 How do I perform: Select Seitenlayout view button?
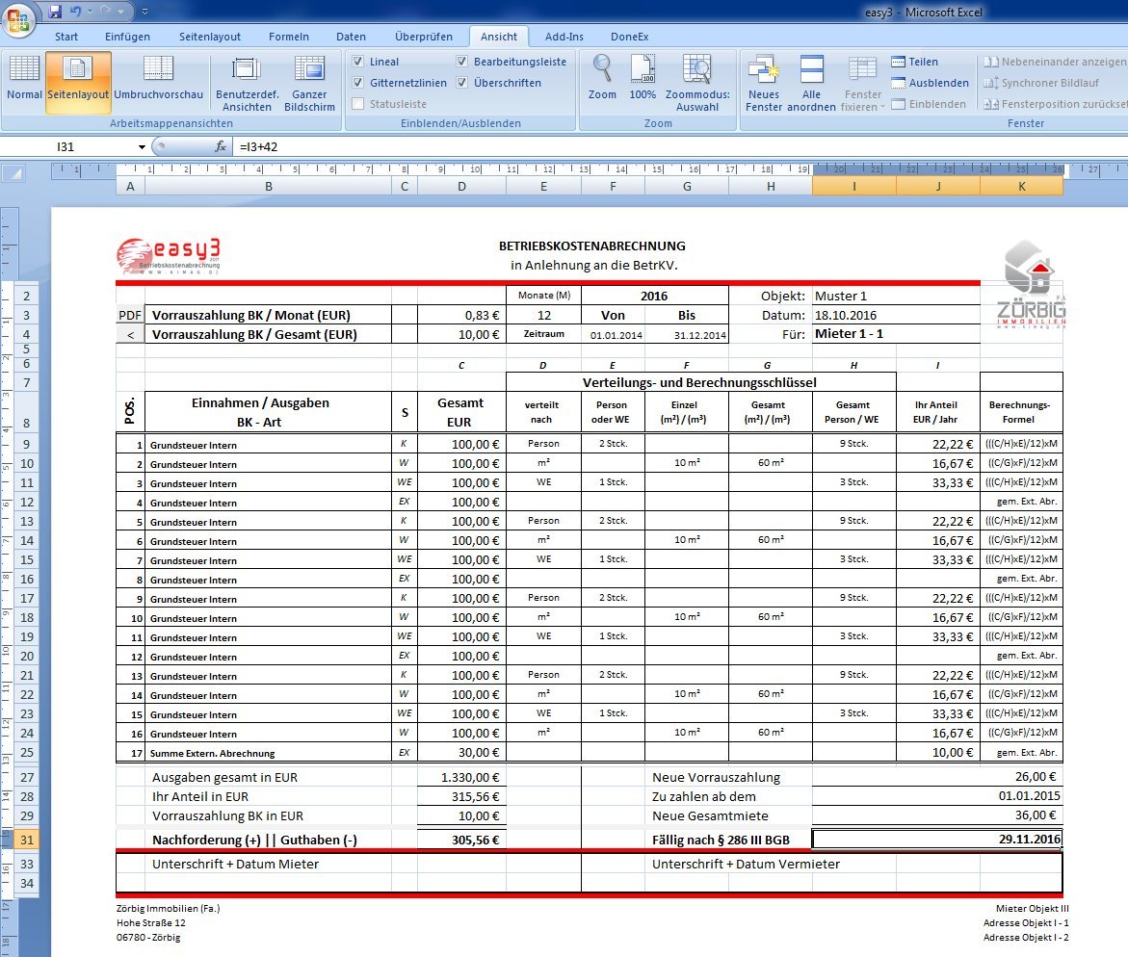[x=78, y=82]
